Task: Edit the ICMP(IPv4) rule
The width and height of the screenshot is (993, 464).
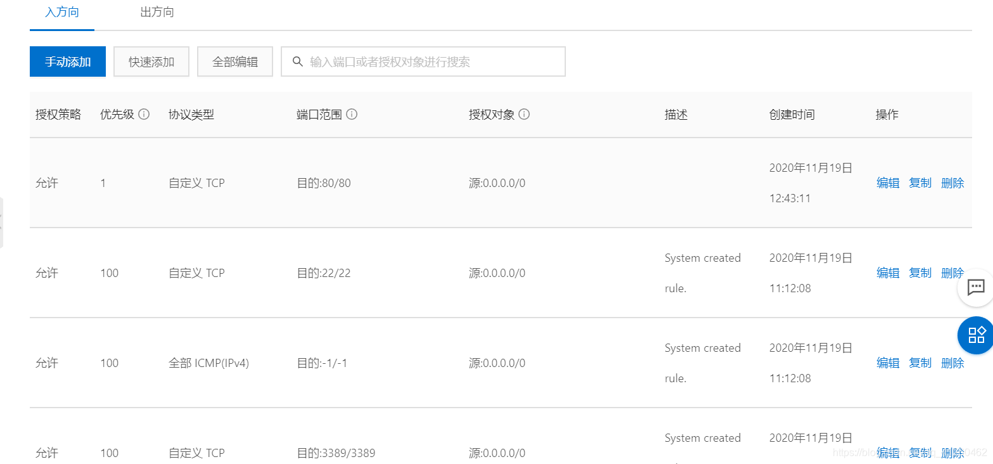Action: click(888, 363)
